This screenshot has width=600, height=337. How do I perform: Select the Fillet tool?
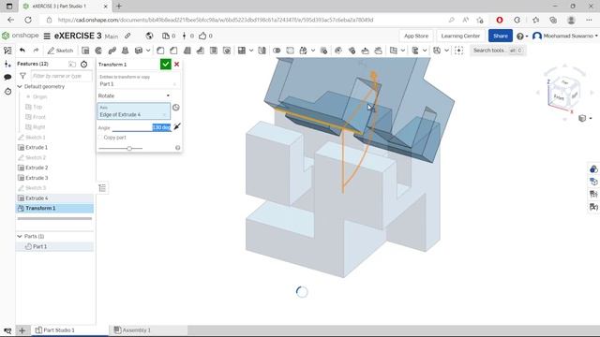[x=160, y=51]
